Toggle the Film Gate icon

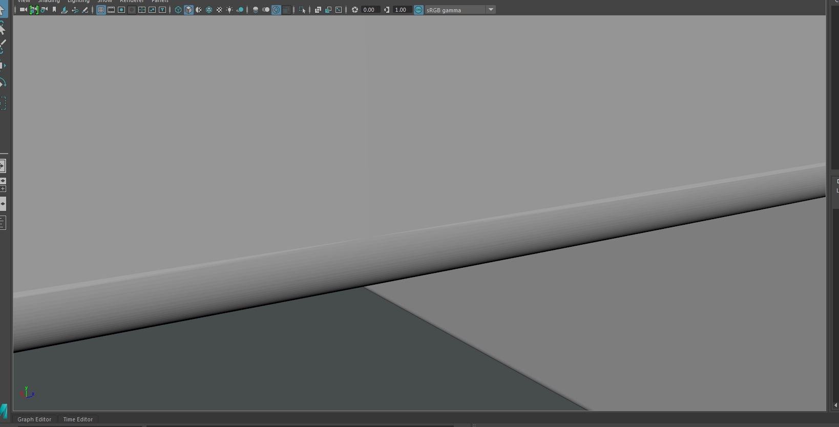point(111,10)
